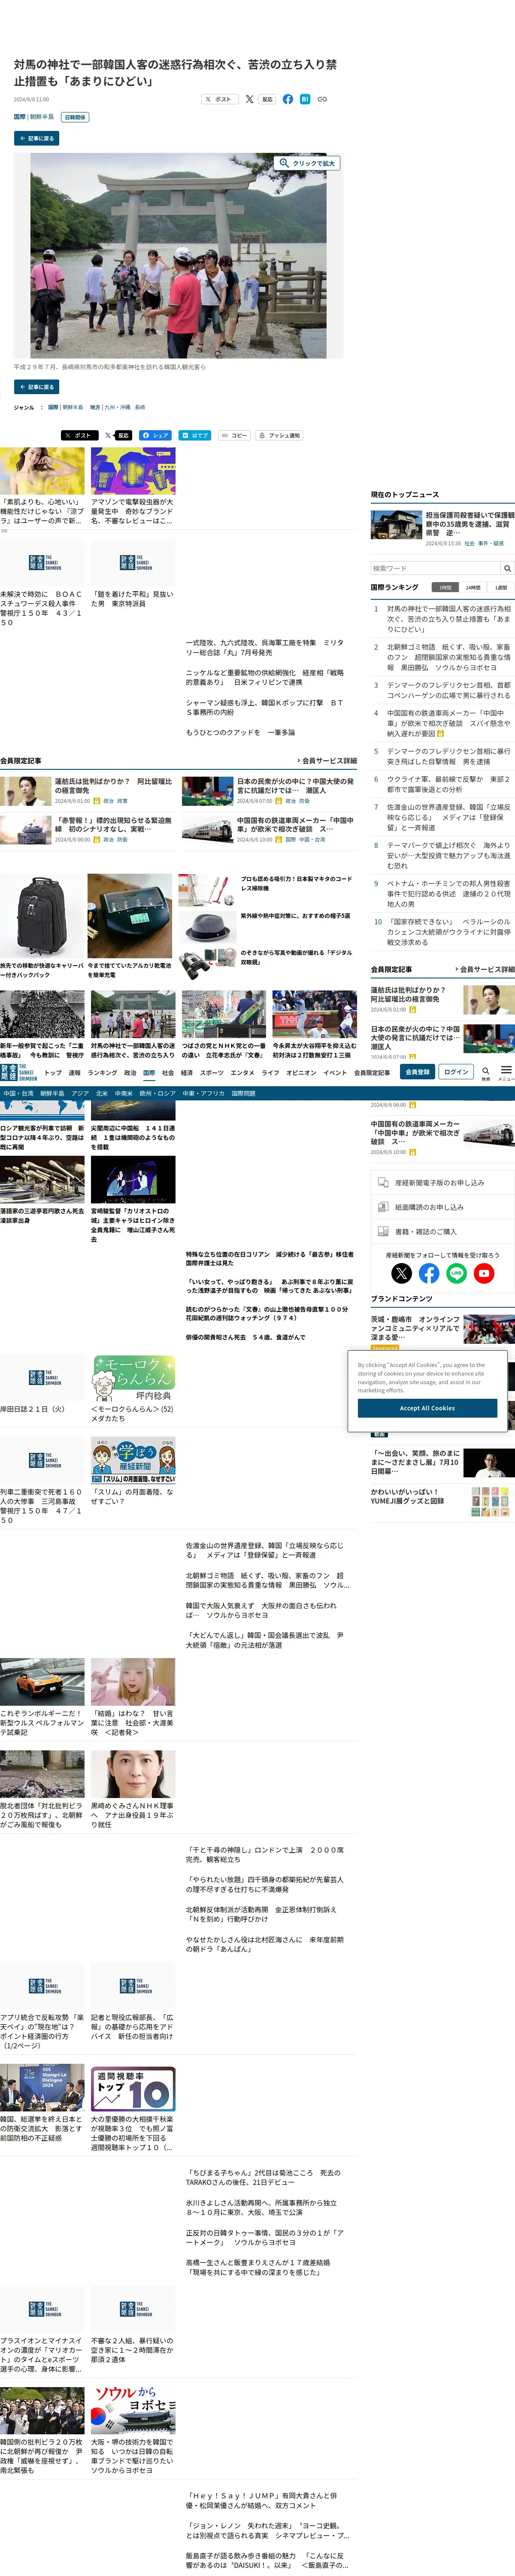Click the blue シェア Facebook button
The image size is (515, 2576).
pos(155,435)
